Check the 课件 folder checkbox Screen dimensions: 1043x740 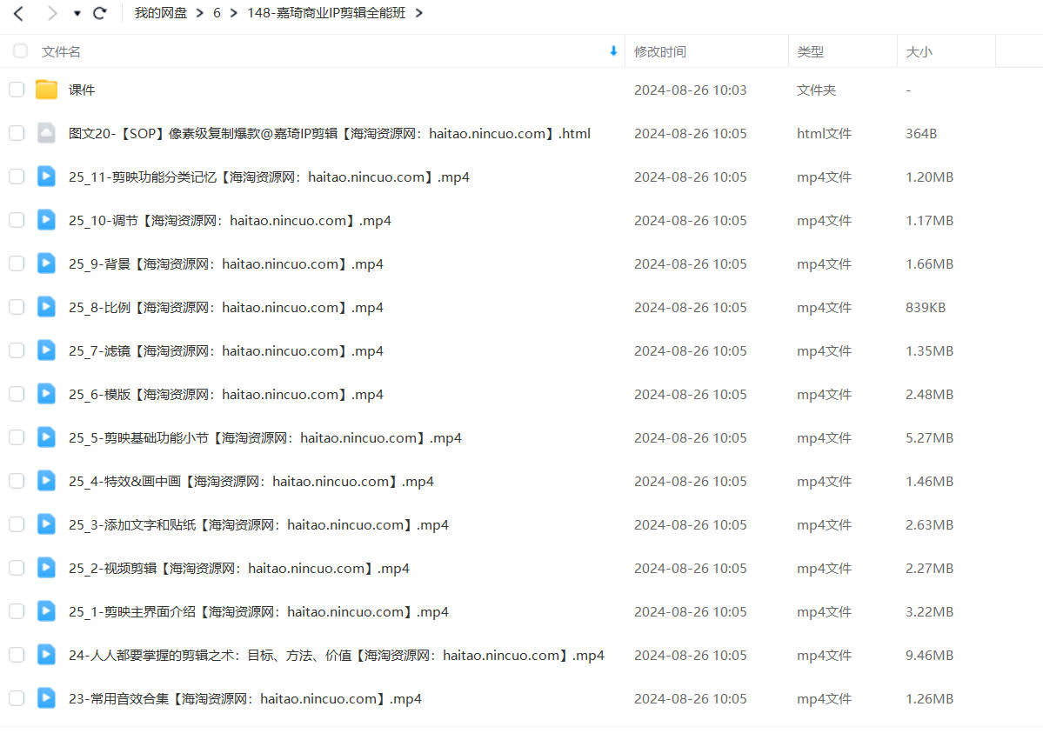(17, 90)
